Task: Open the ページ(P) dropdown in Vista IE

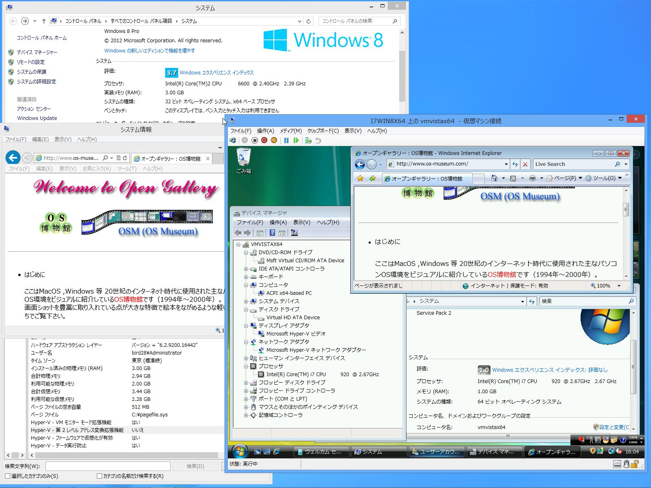Action: point(564,178)
